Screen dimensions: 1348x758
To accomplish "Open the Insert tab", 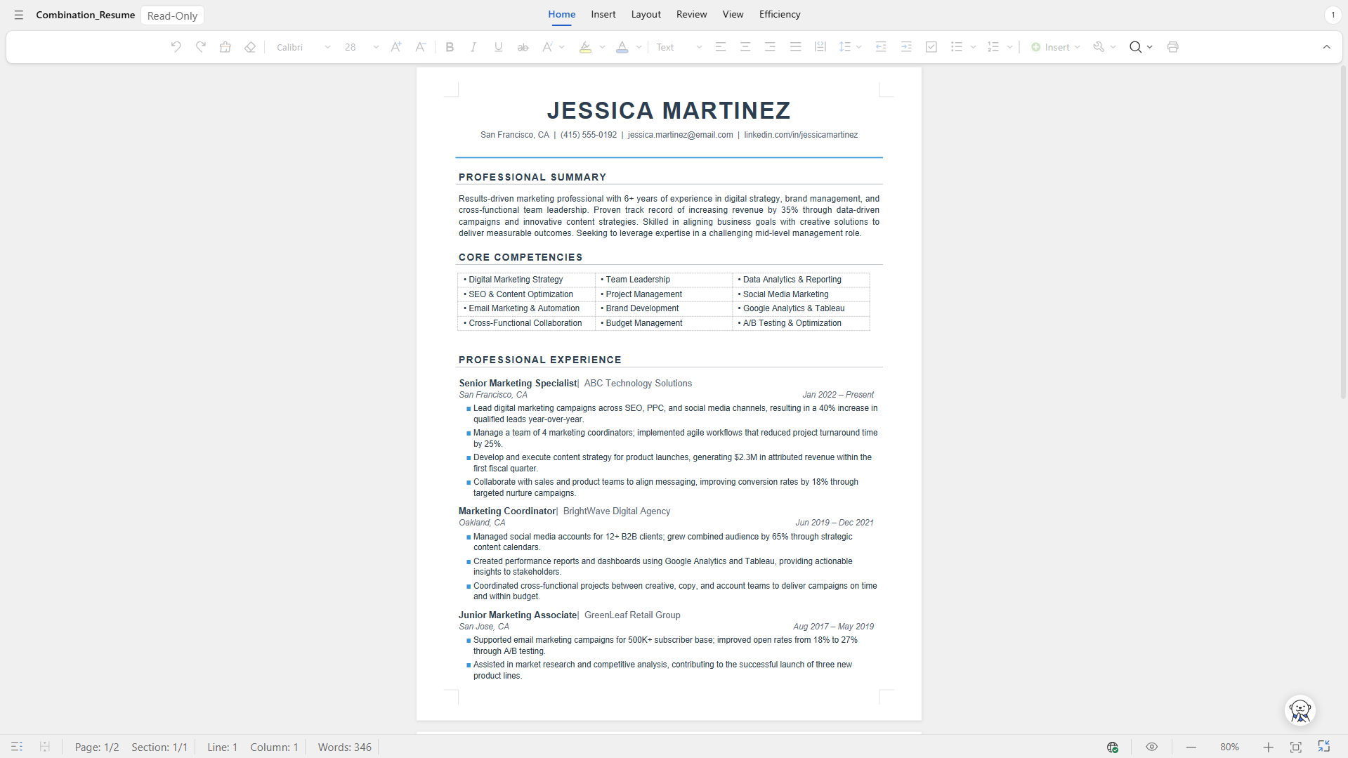I will point(603,14).
